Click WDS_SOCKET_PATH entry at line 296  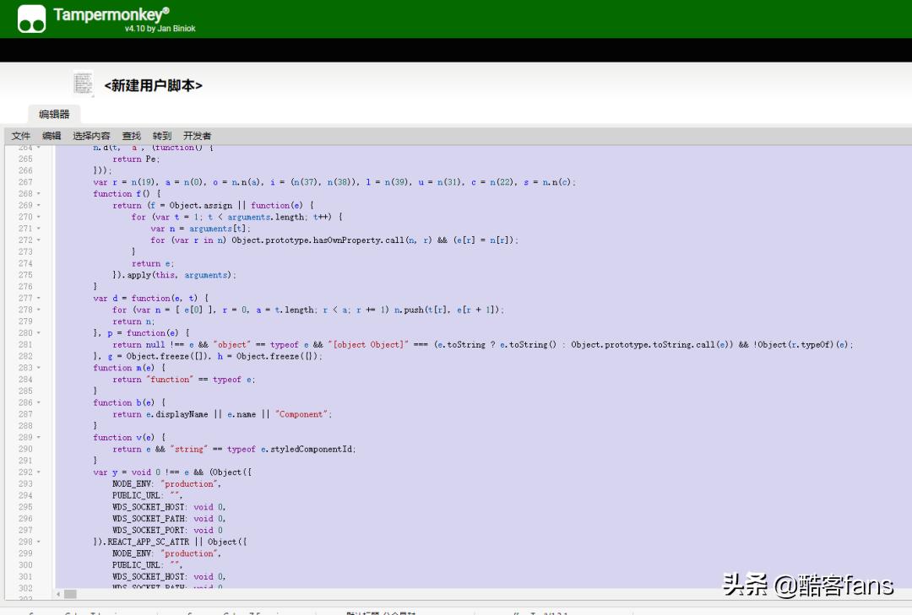169,519
